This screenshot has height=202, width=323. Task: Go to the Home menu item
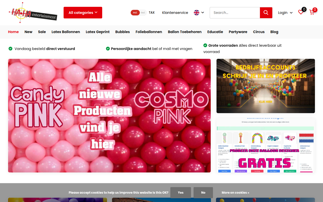point(13,32)
